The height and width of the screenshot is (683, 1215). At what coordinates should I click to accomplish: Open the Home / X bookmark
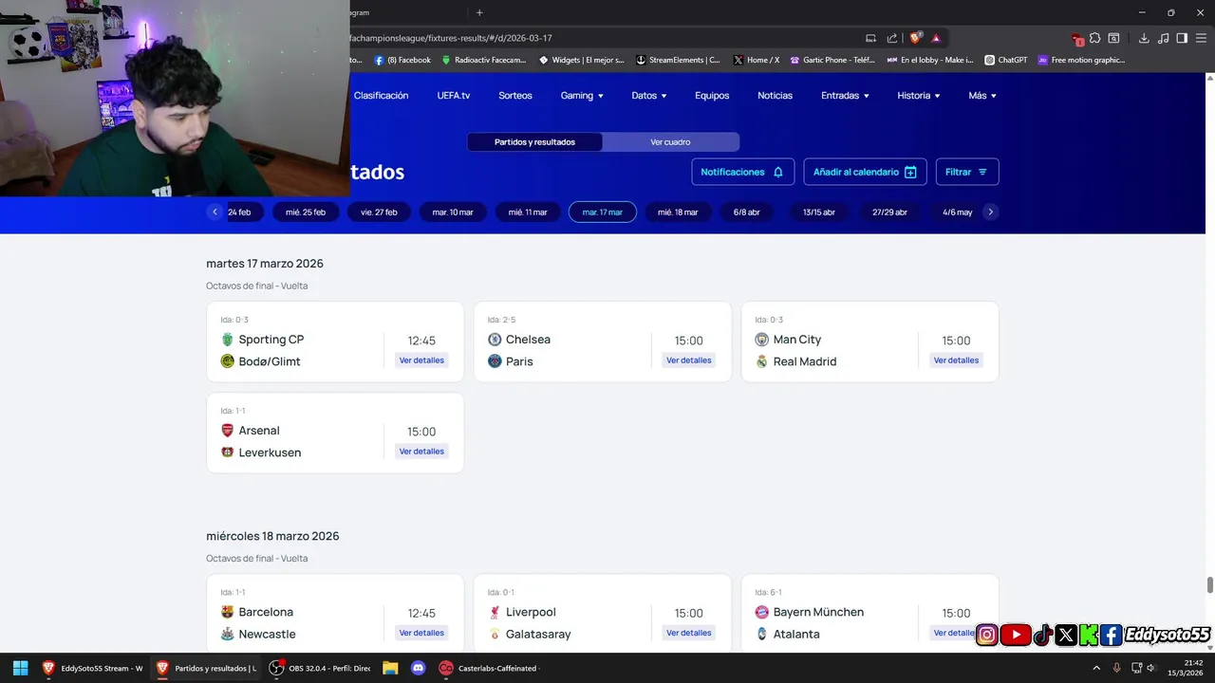(x=757, y=60)
